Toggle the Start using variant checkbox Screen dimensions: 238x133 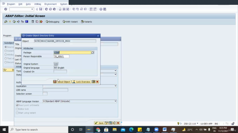(x=17, y=113)
